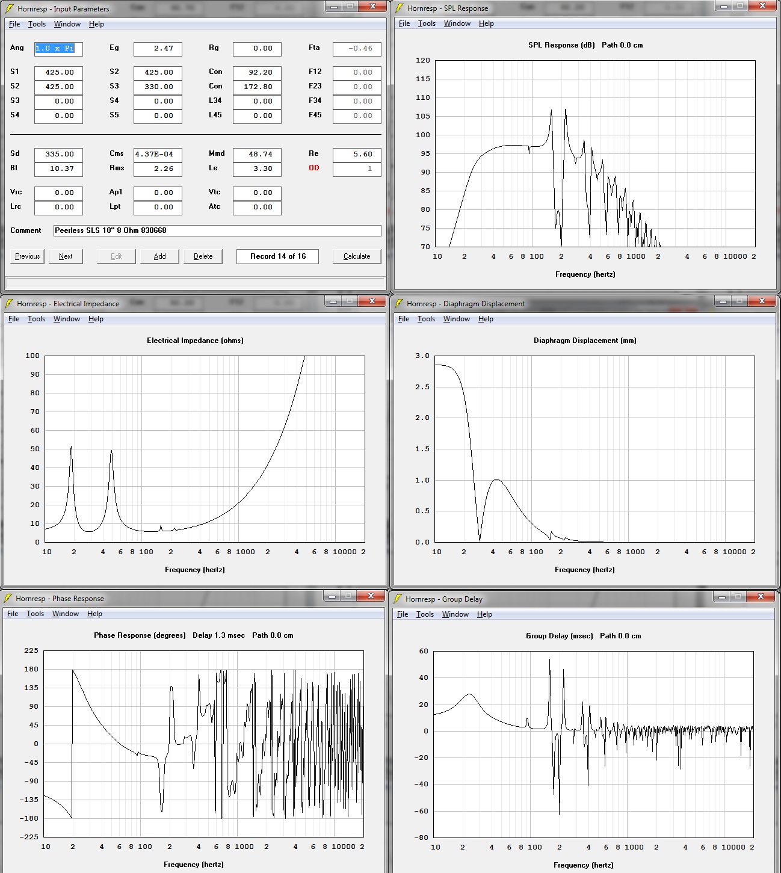The width and height of the screenshot is (781, 873).
Task: Click the lightning icon in Group Delay title bar
Action: (397, 599)
